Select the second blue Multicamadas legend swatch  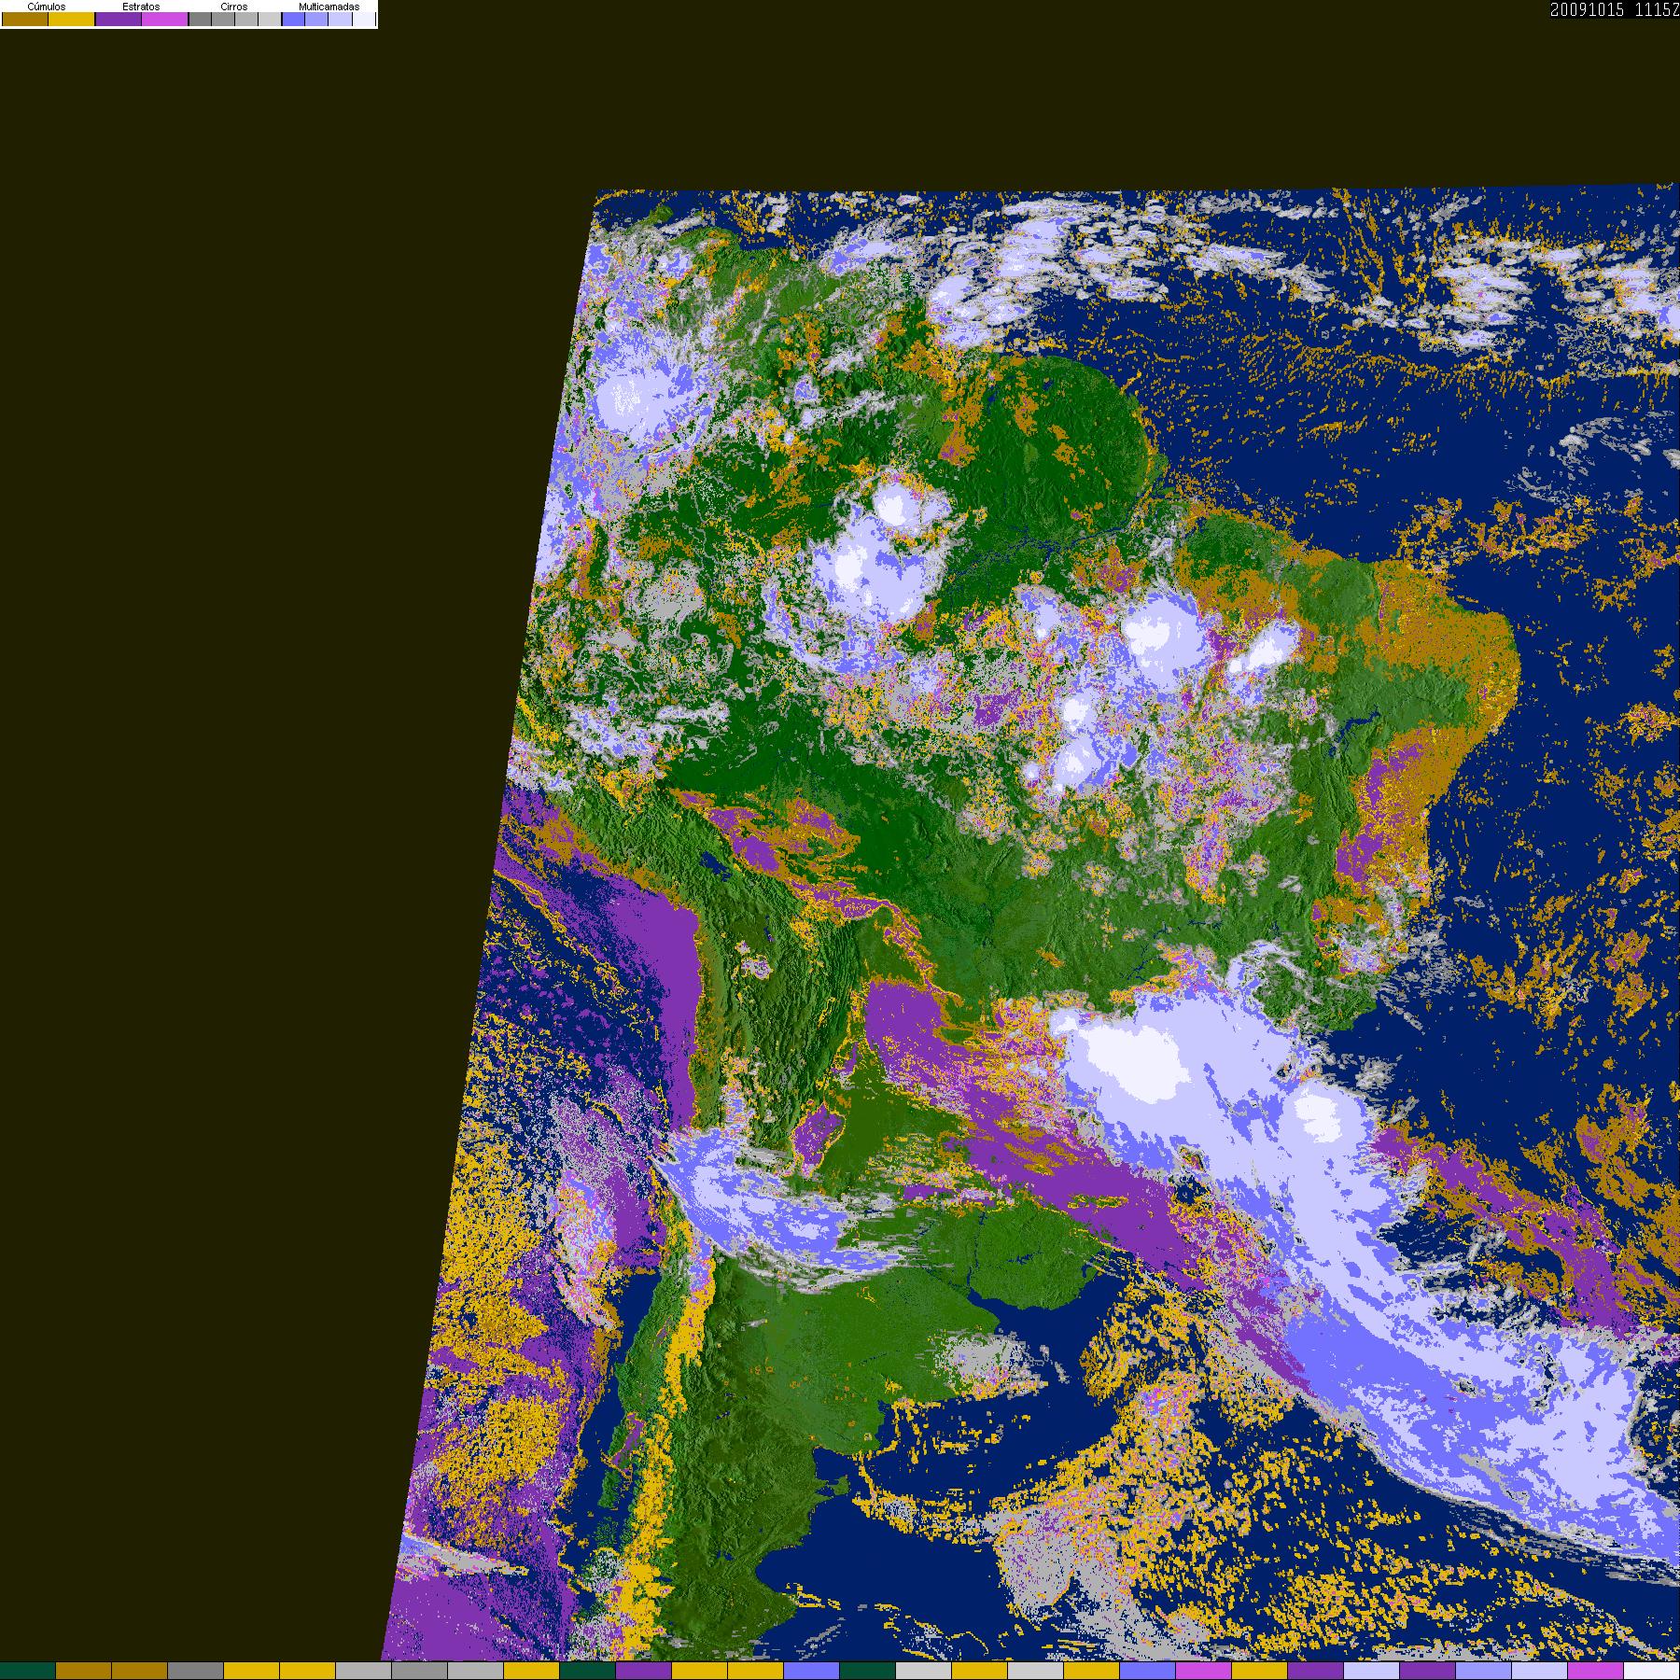pos(316,19)
